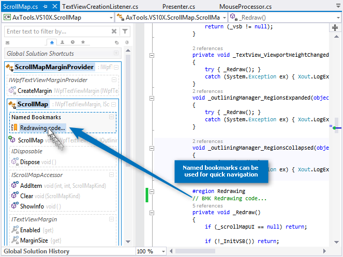Collapse ScrollMapMarginProvider class node

pos(116,67)
